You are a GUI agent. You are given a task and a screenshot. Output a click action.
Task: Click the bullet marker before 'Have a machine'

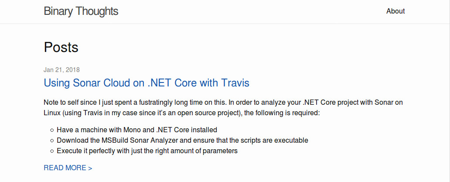coord(52,130)
